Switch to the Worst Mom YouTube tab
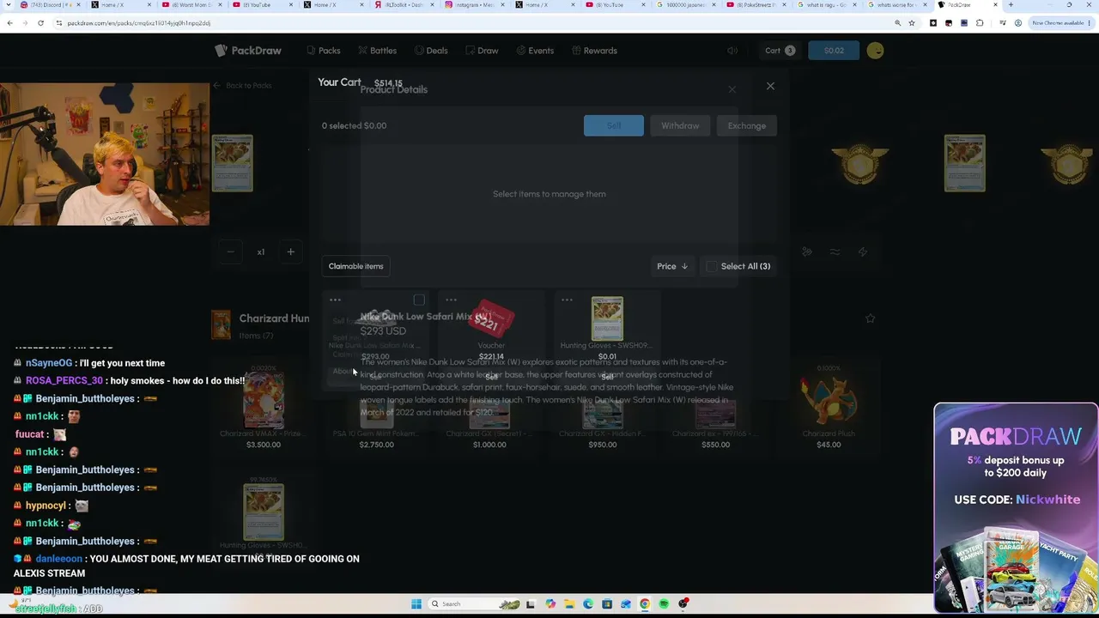Image resolution: width=1099 pixels, height=618 pixels. (192, 5)
